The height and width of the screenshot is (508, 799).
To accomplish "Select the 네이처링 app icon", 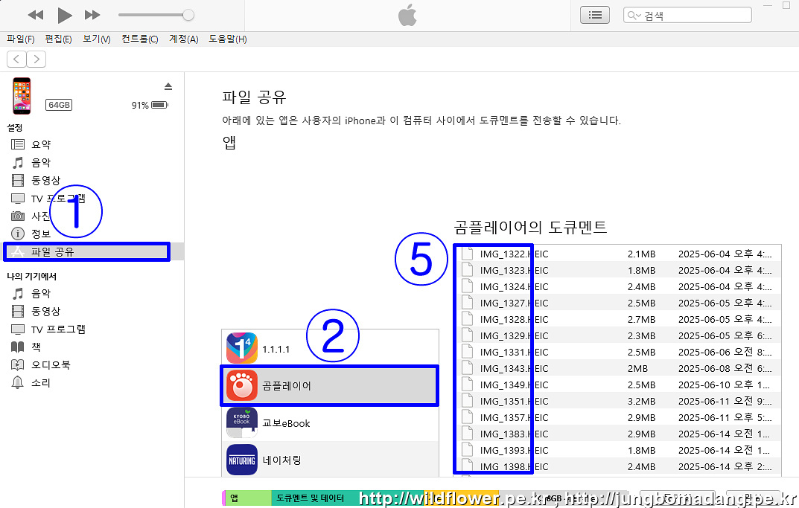I will pyautogui.click(x=241, y=460).
